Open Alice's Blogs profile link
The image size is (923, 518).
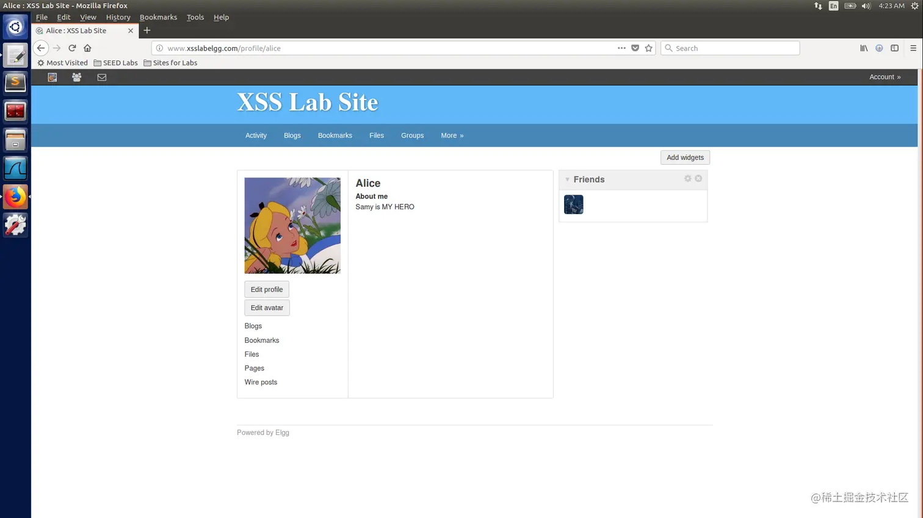click(x=253, y=326)
